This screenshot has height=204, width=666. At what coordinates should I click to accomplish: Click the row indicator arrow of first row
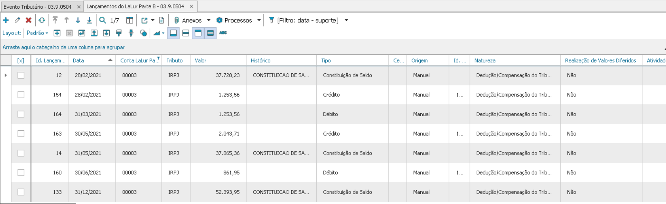(6, 75)
